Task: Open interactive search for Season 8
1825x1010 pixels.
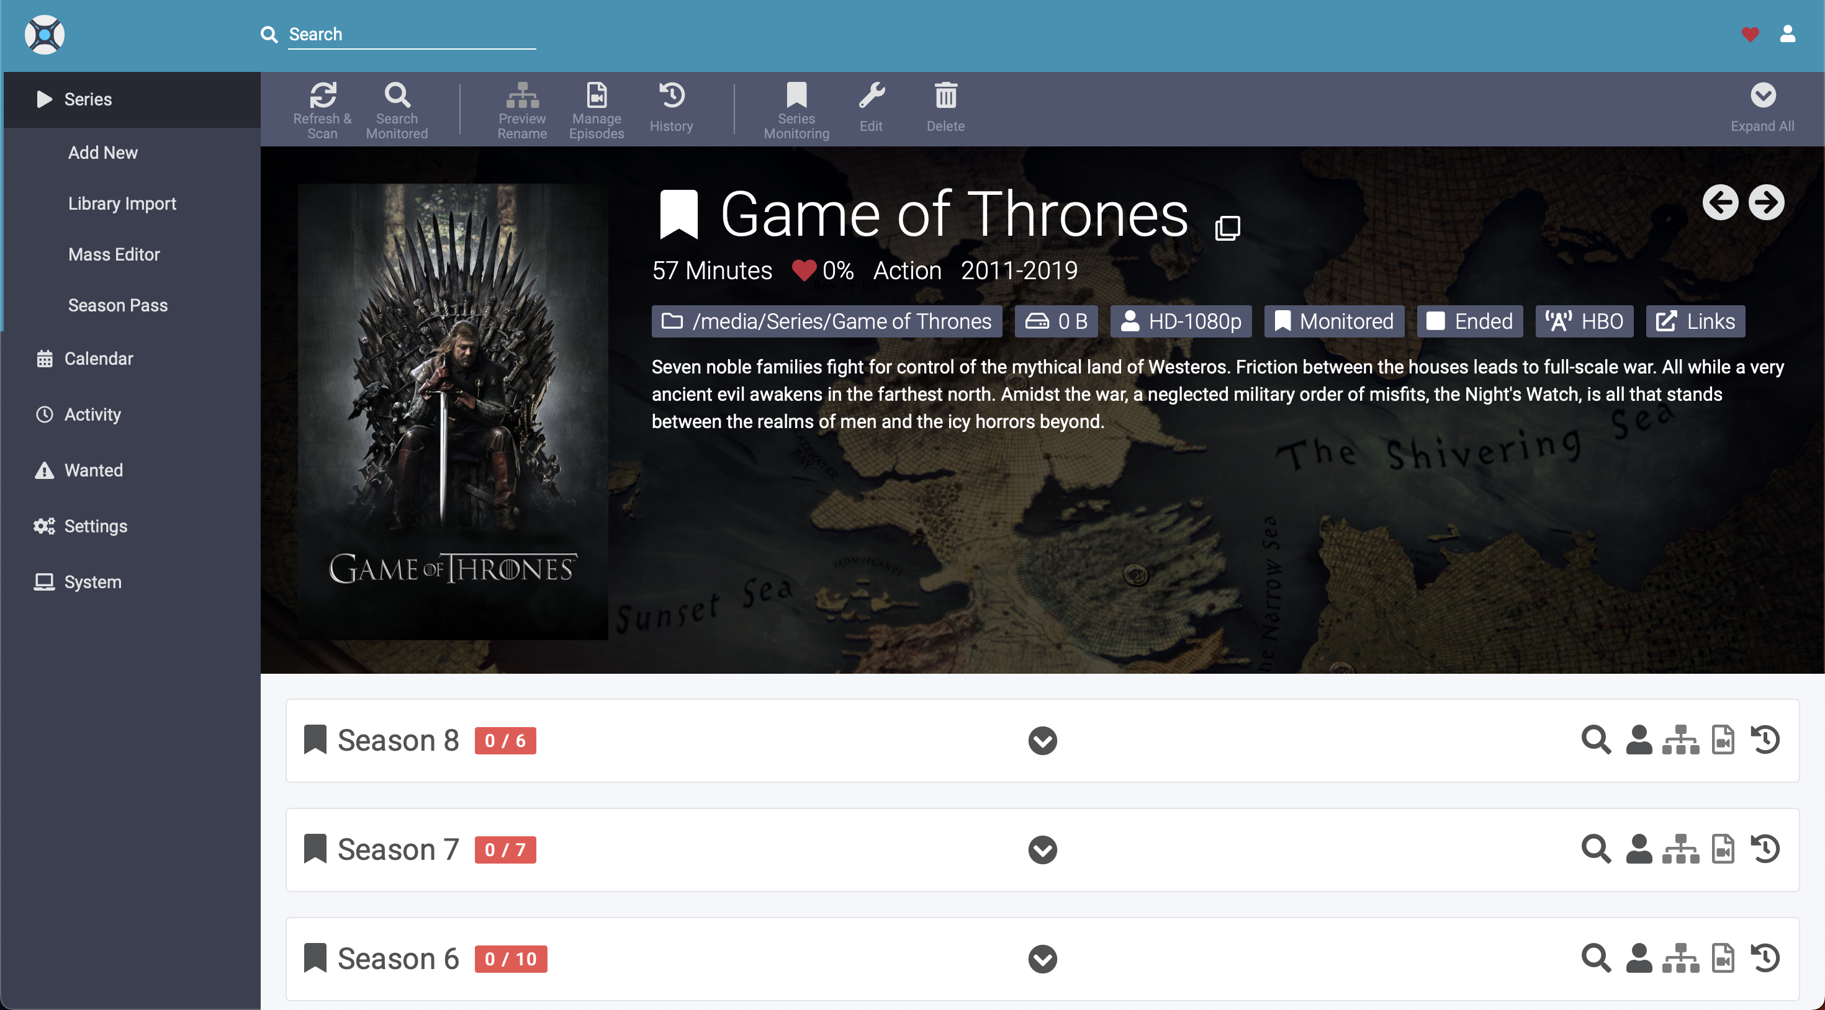Action: pos(1639,740)
